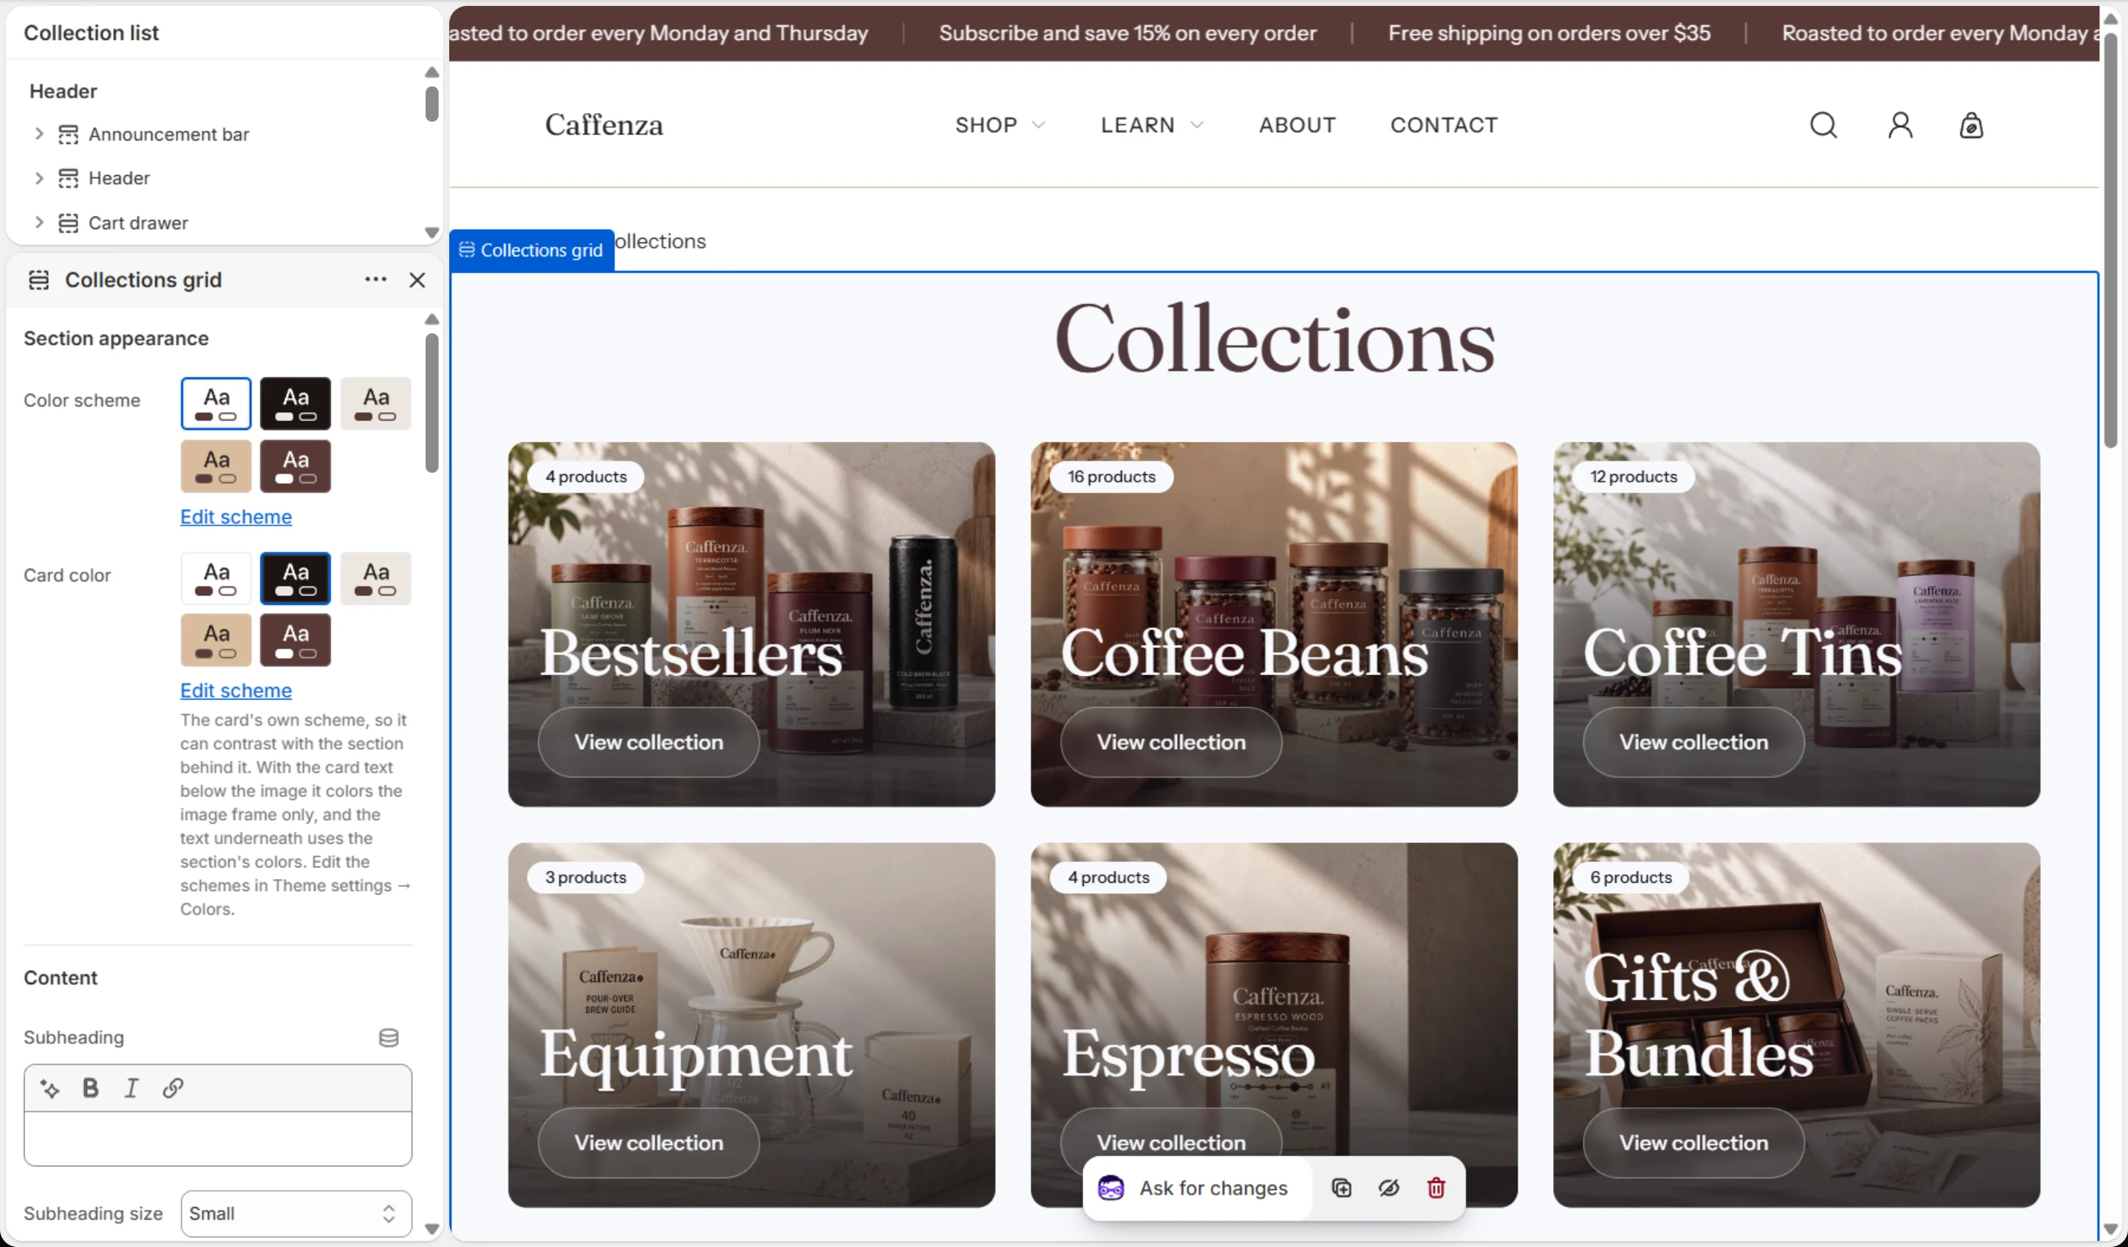2128x1247 pixels.
Task: Open the SHOP navigation dropdown
Action: pos(1000,125)
